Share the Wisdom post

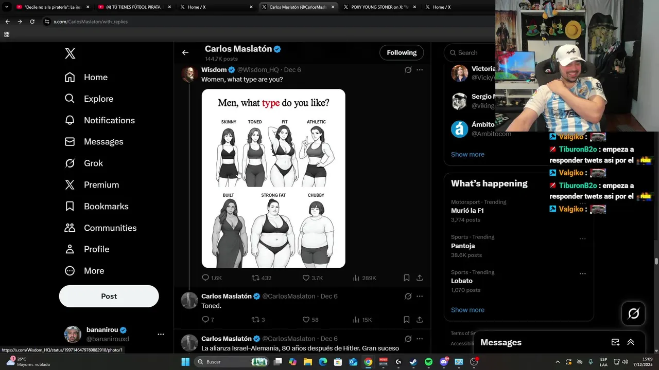pyautogui.click(x=420, y=278)
